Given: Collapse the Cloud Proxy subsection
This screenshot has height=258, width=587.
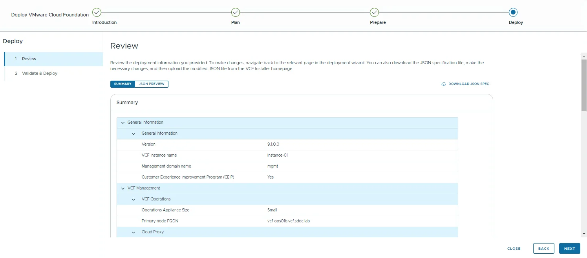Looking at the screenshot, I should pyautogui.click(x=133, y=232).
